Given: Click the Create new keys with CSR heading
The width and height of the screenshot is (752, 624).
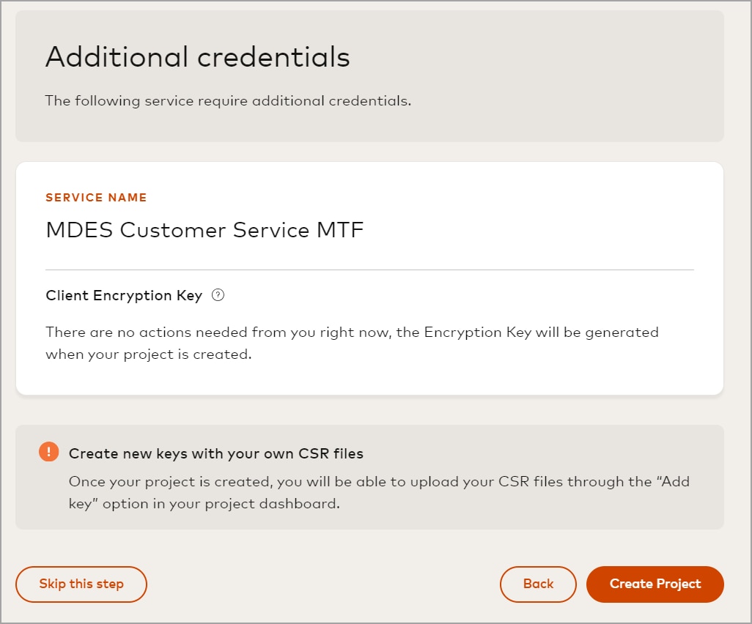Looking at the screenshot, I should pos(216,453).
